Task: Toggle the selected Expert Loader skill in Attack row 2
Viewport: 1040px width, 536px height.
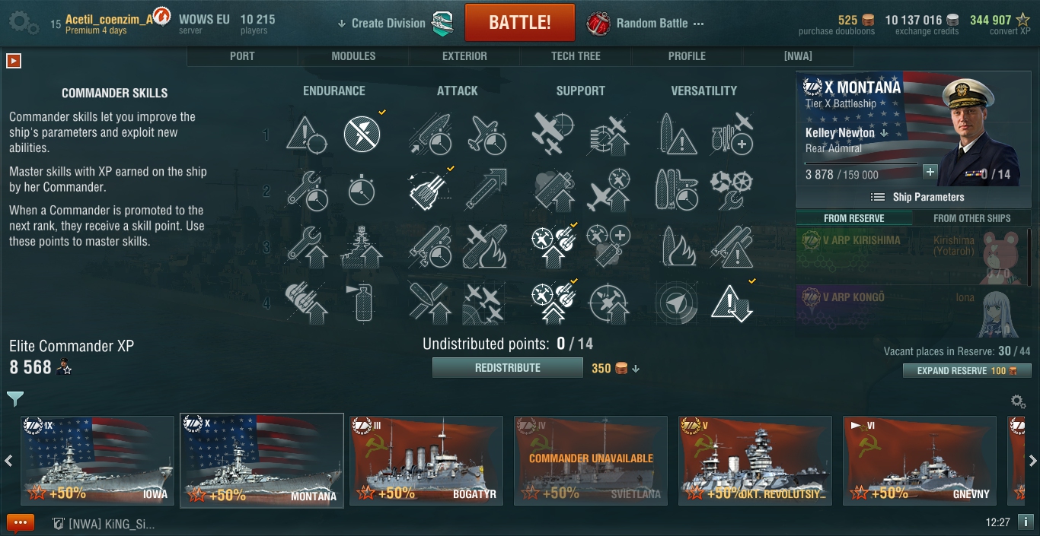Action: tap(428, 190)
